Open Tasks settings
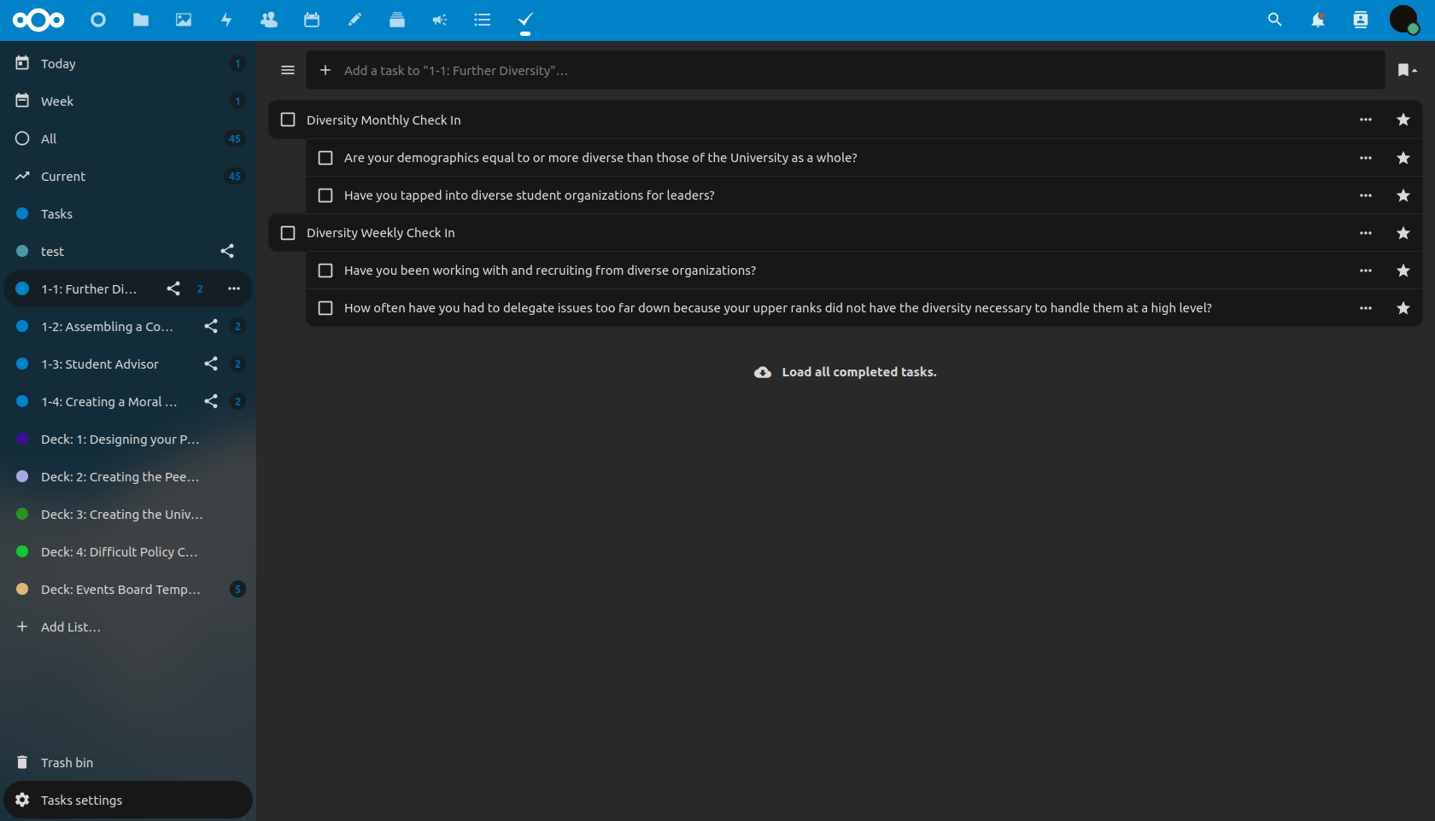This screenshot has height=821, width=1435. click(80, 800)
